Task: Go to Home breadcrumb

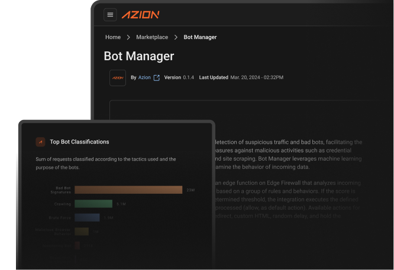Action: click(113, 37)
